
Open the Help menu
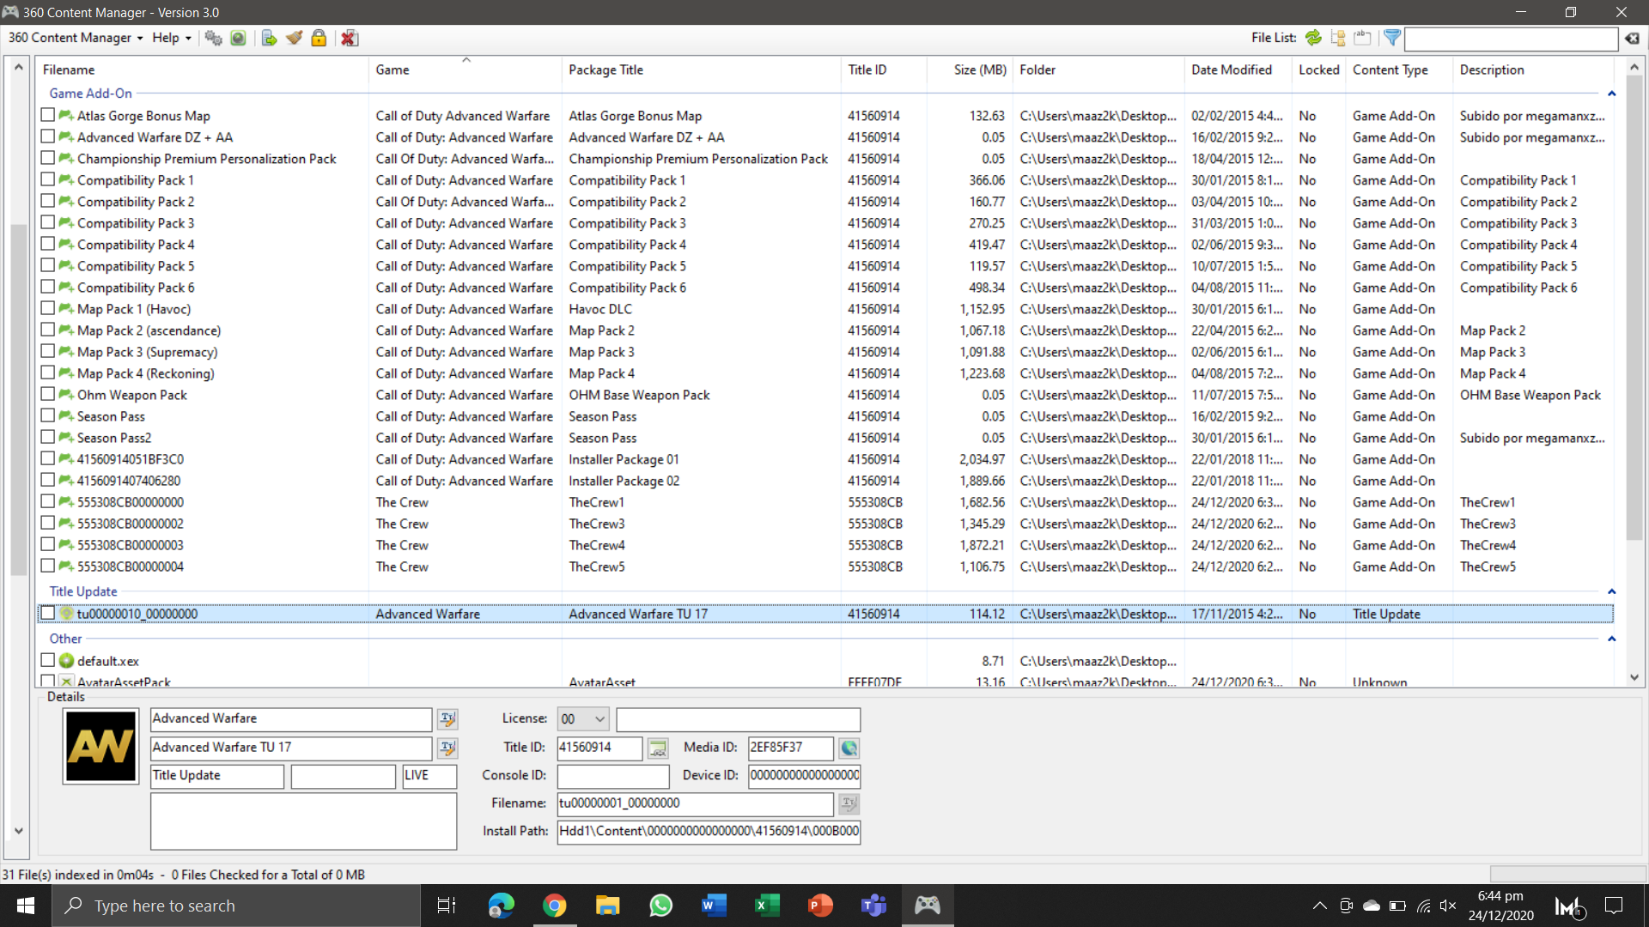click(x=172, y=38)
